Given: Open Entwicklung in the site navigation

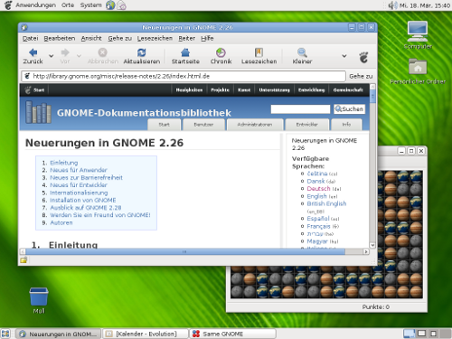Looking at the screenshot, I should coord(311,89).
